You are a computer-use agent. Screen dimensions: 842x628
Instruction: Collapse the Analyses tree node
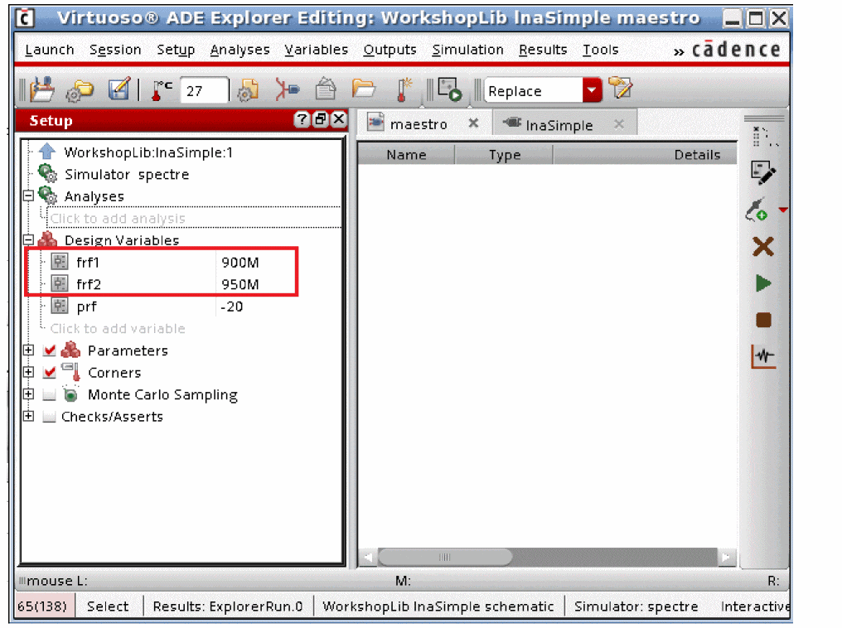(29, 196)
